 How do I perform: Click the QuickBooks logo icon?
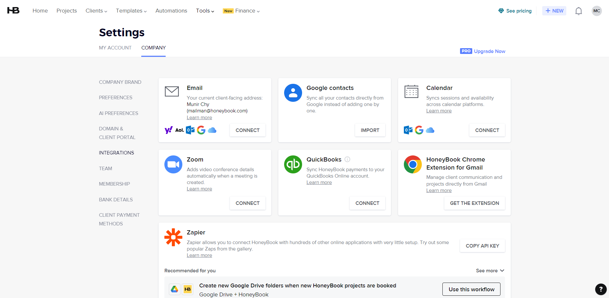pyautogui.click(x=293, y=164)
